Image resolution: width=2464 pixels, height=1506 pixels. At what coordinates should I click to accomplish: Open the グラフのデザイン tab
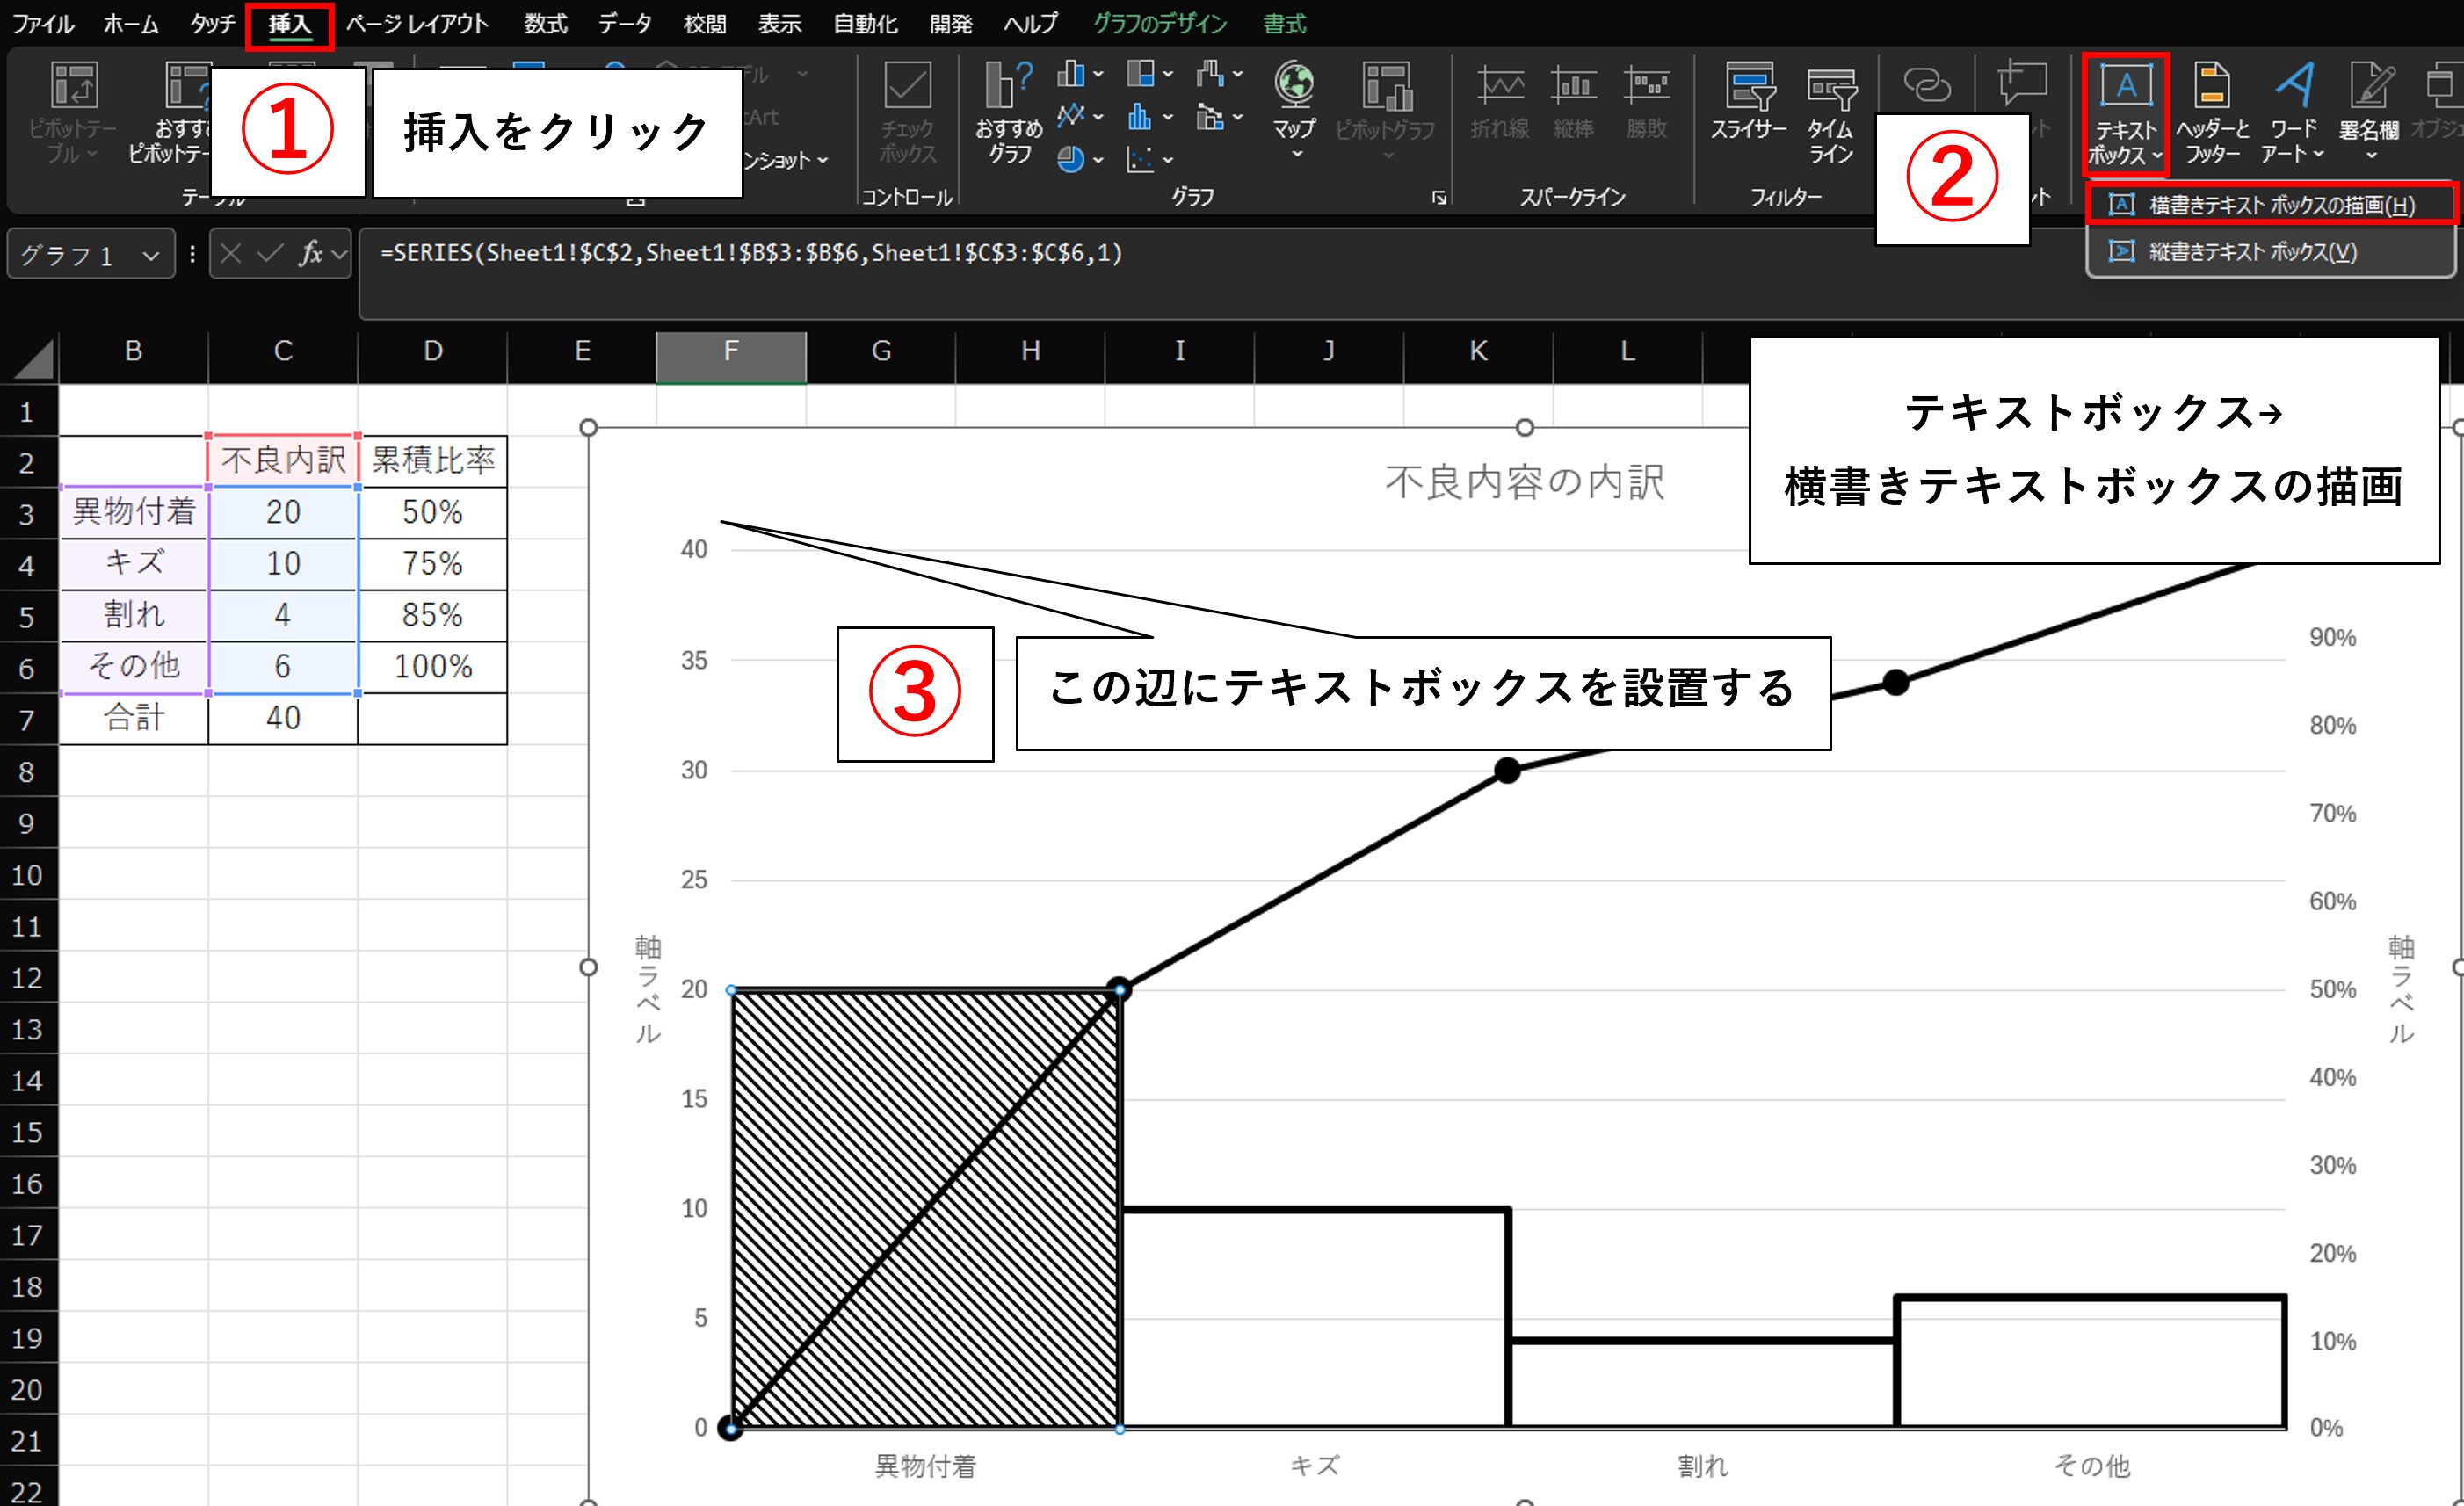coord(1160,24)
